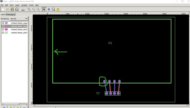Select the highlighted Untitled Sketch_copper layer name

pos(19,26)
